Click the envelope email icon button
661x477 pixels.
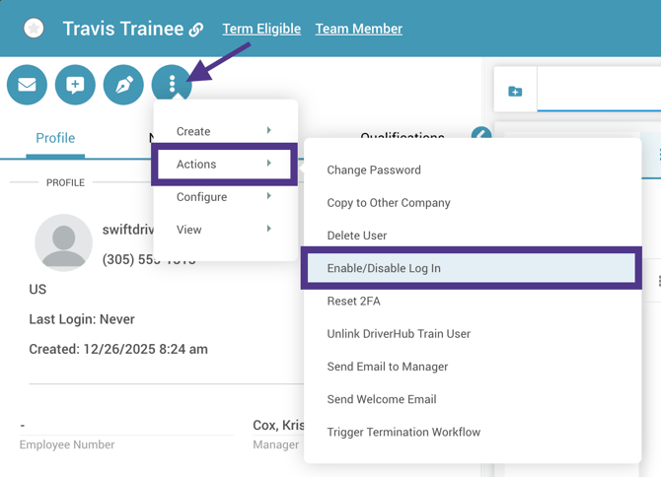pyautogui.click(x=27, y=85)
